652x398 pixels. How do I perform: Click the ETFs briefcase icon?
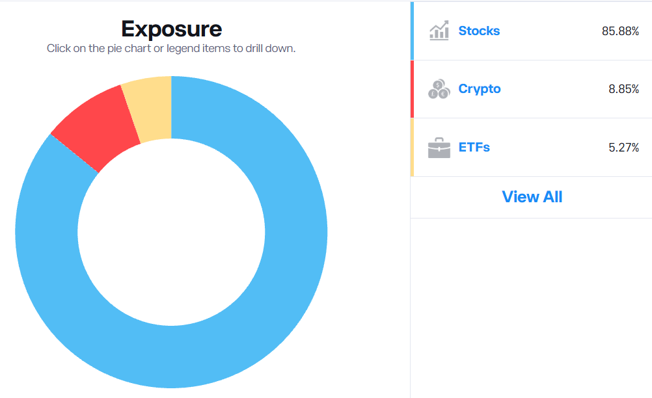[x=439, y=148]
